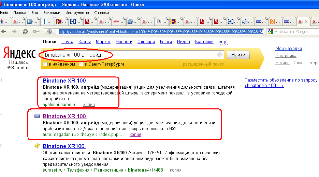Expand the "ещё" list of Yandex services

click(223, 42)
